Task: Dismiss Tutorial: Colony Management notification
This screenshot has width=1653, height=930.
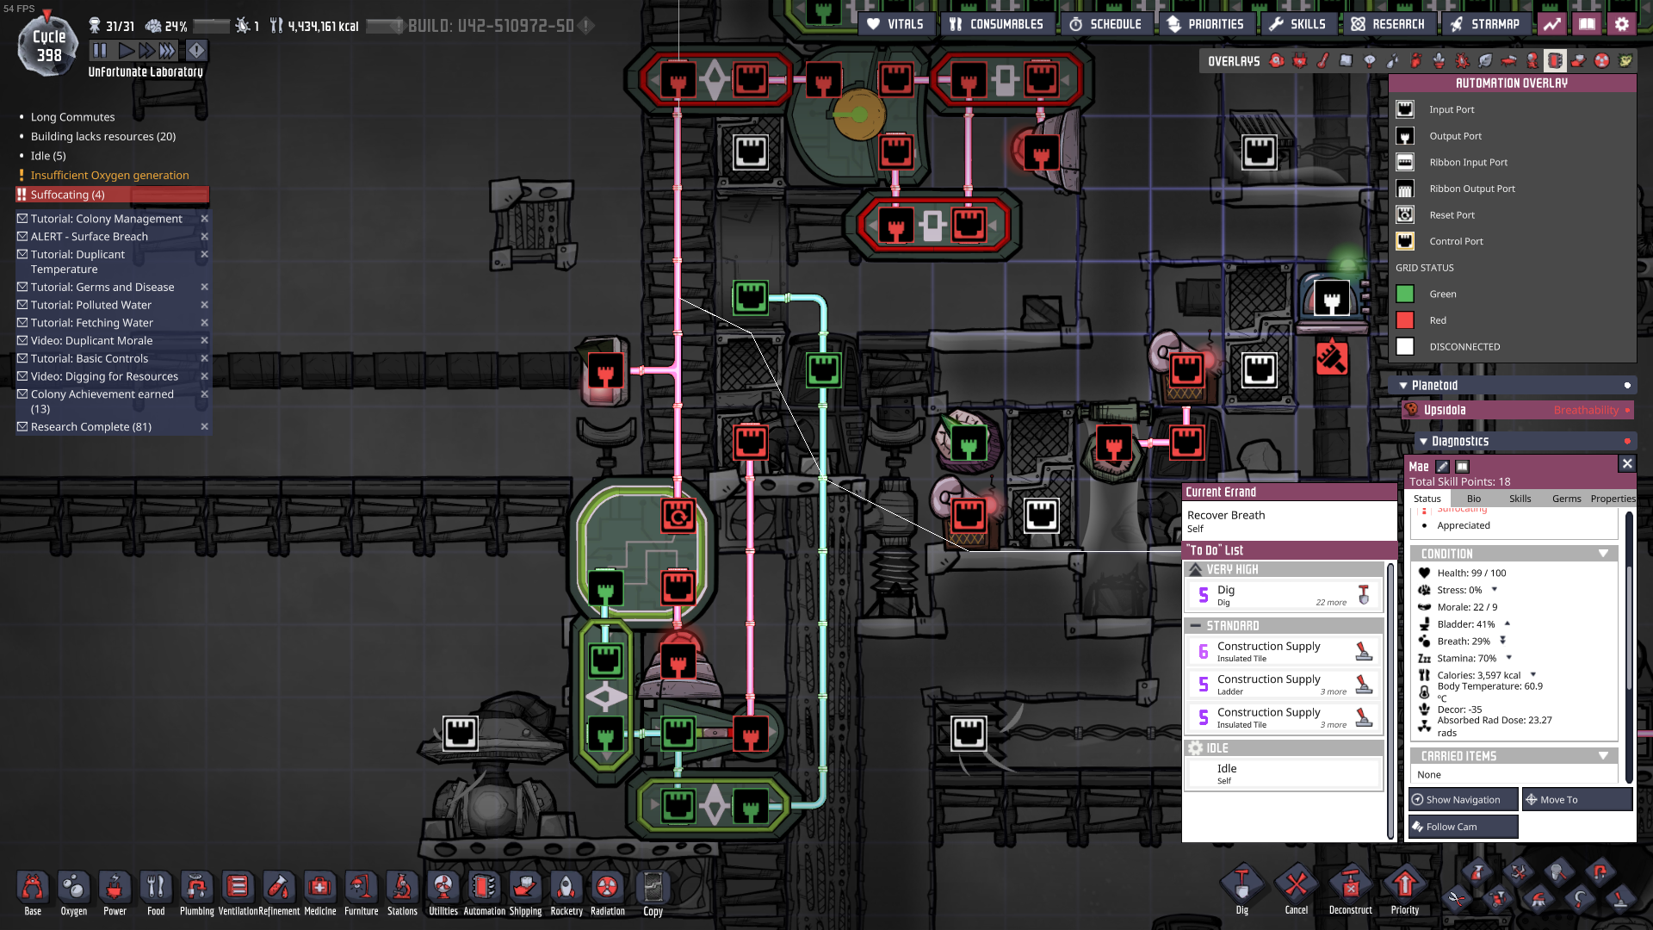Action: pos(205,219)
